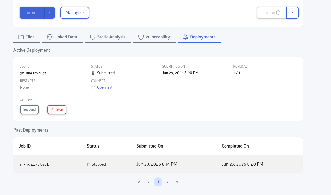Switch to the Files tab
Viewport: 331px width, 195px height.
click(26, 37)
